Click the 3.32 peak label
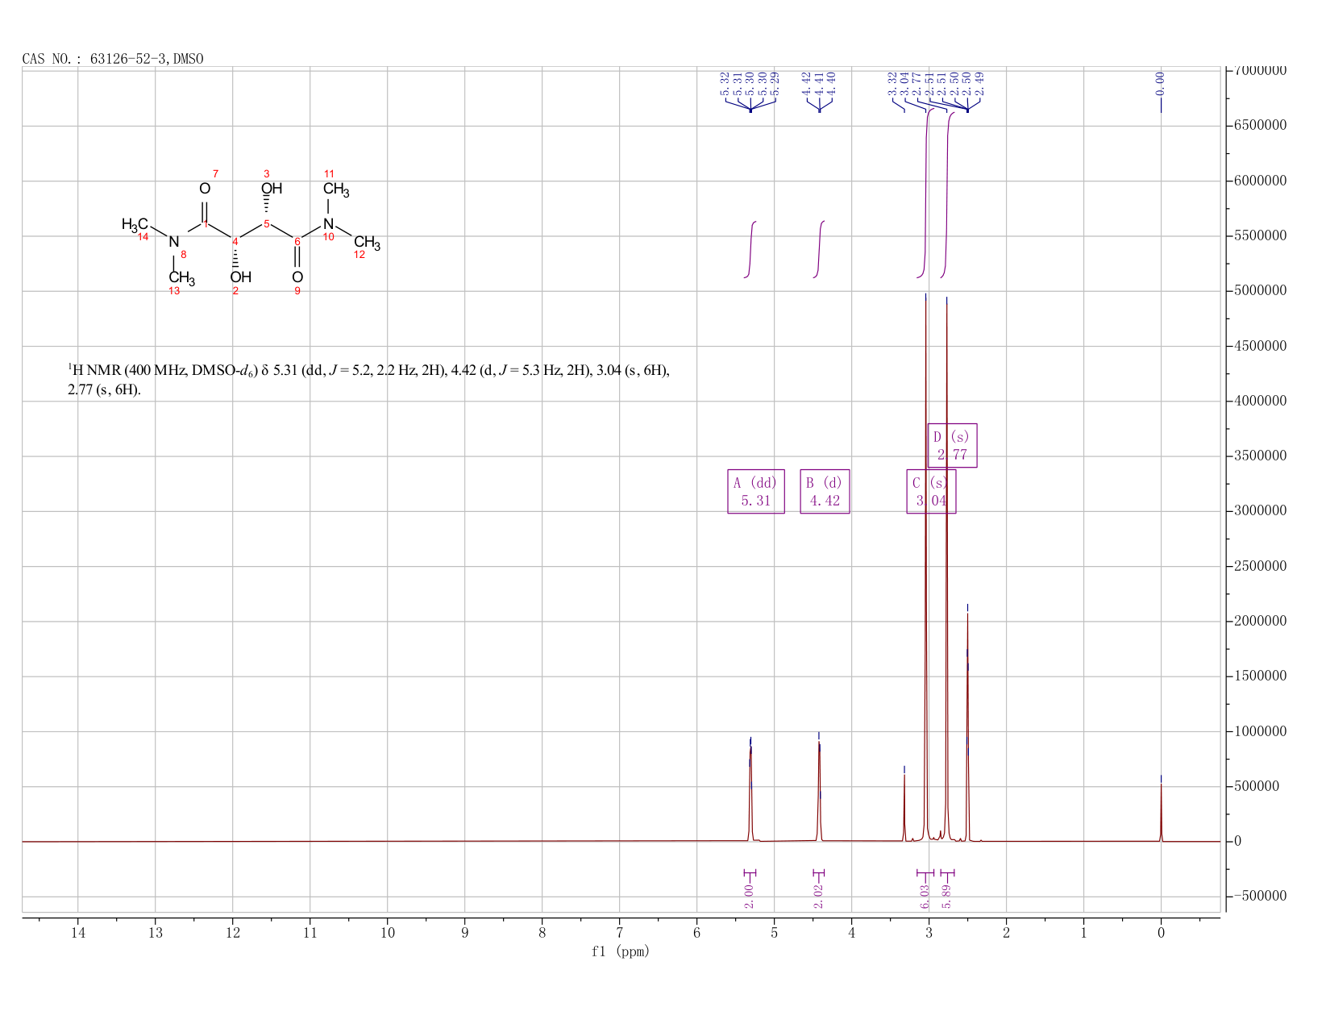 (892, 84)
